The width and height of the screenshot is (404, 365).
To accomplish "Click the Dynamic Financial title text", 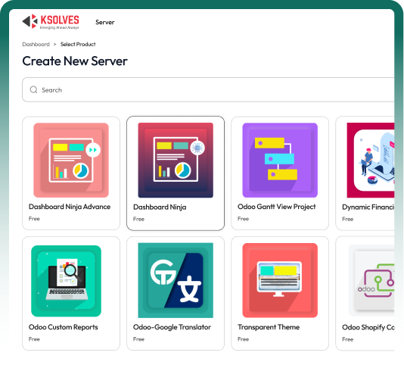I will [x=368, y=207].
